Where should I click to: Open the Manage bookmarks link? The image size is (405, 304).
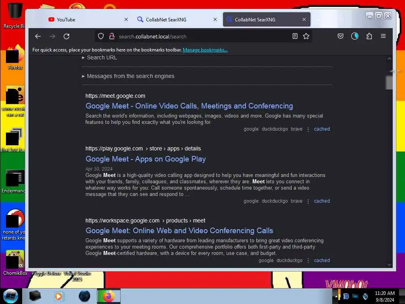tap(205, 50)
